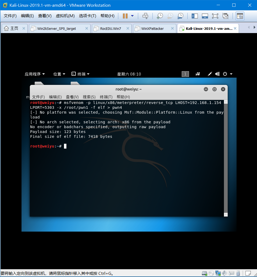
Task: Open power options dropdown next to pause
Action: coord(132,16)
